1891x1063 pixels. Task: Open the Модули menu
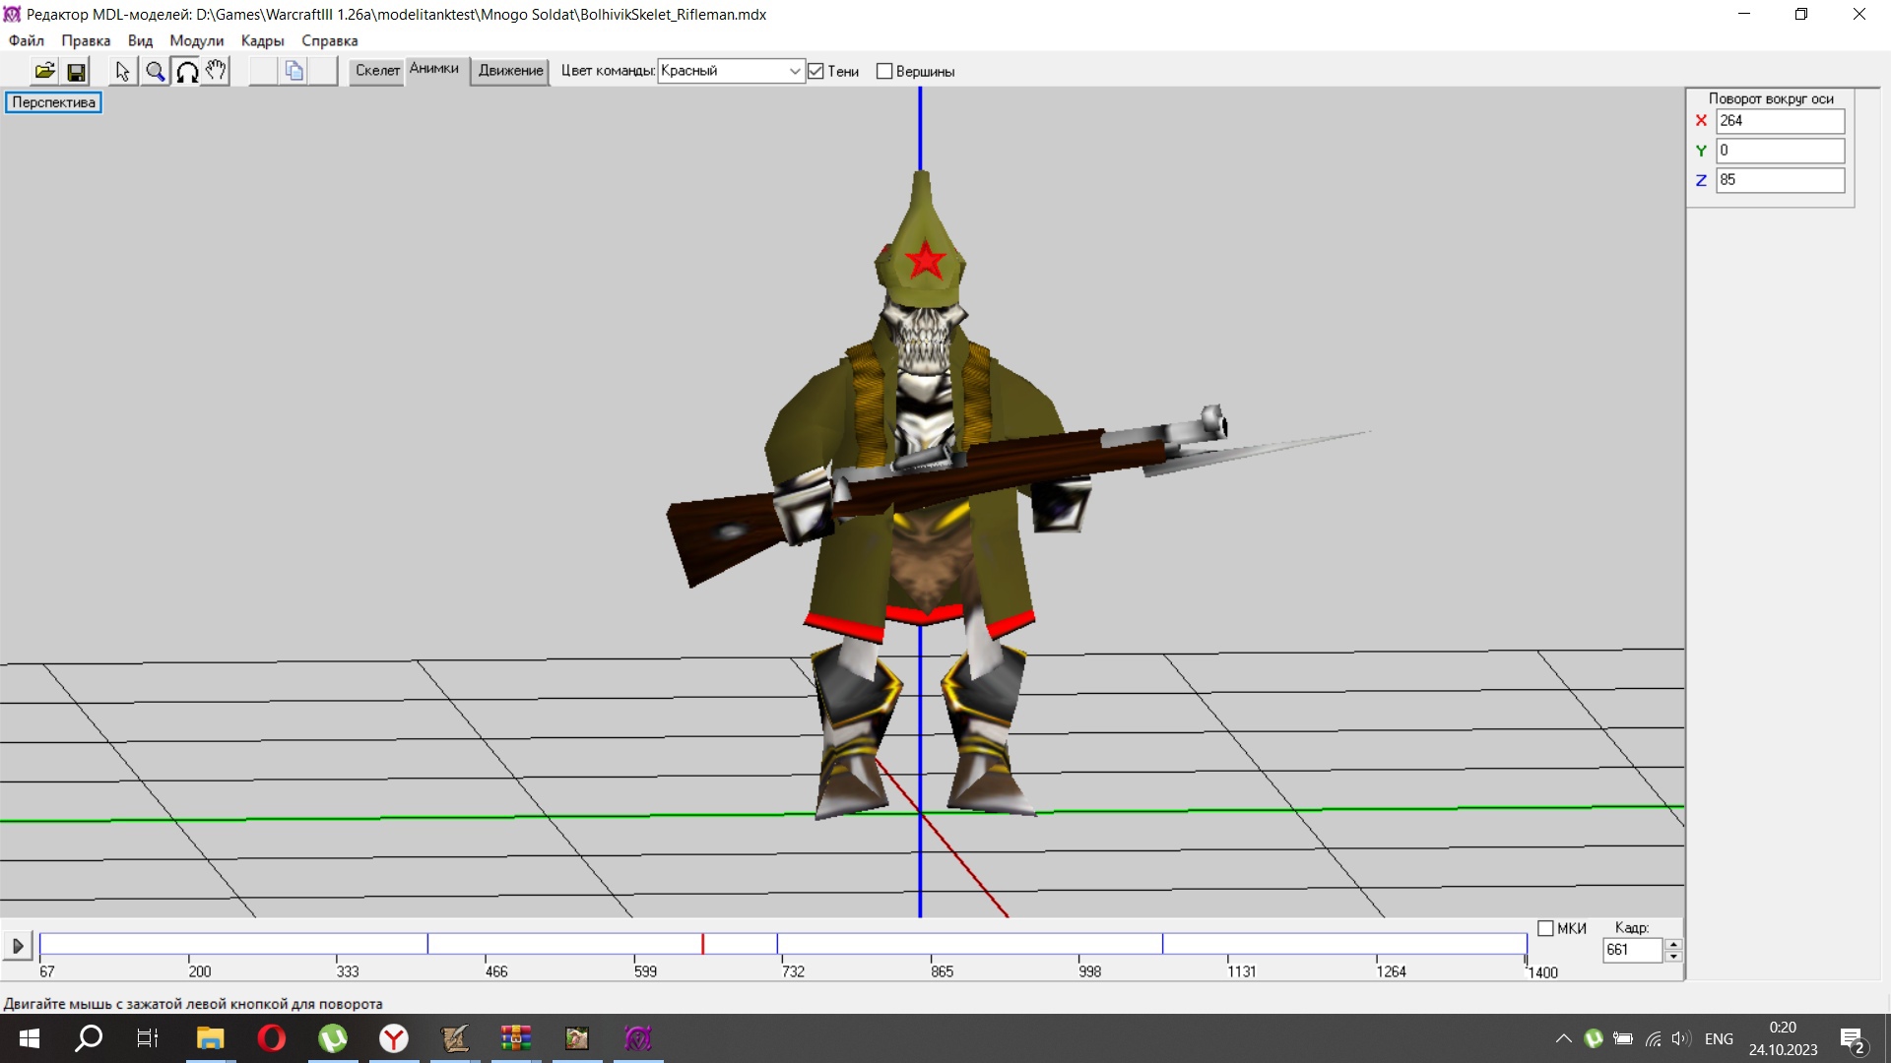point(196,40)
